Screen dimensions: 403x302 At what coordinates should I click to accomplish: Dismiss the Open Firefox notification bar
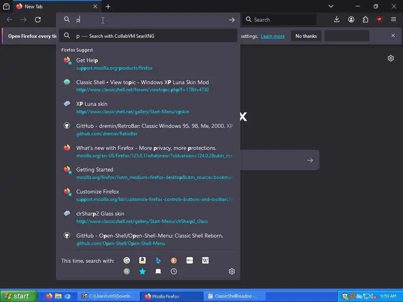[393, 35]
